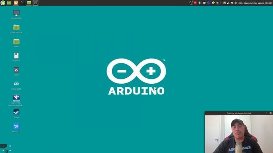Open the green folder launcher in top panel
The image size is (273, 153).
tap(29, 3)
